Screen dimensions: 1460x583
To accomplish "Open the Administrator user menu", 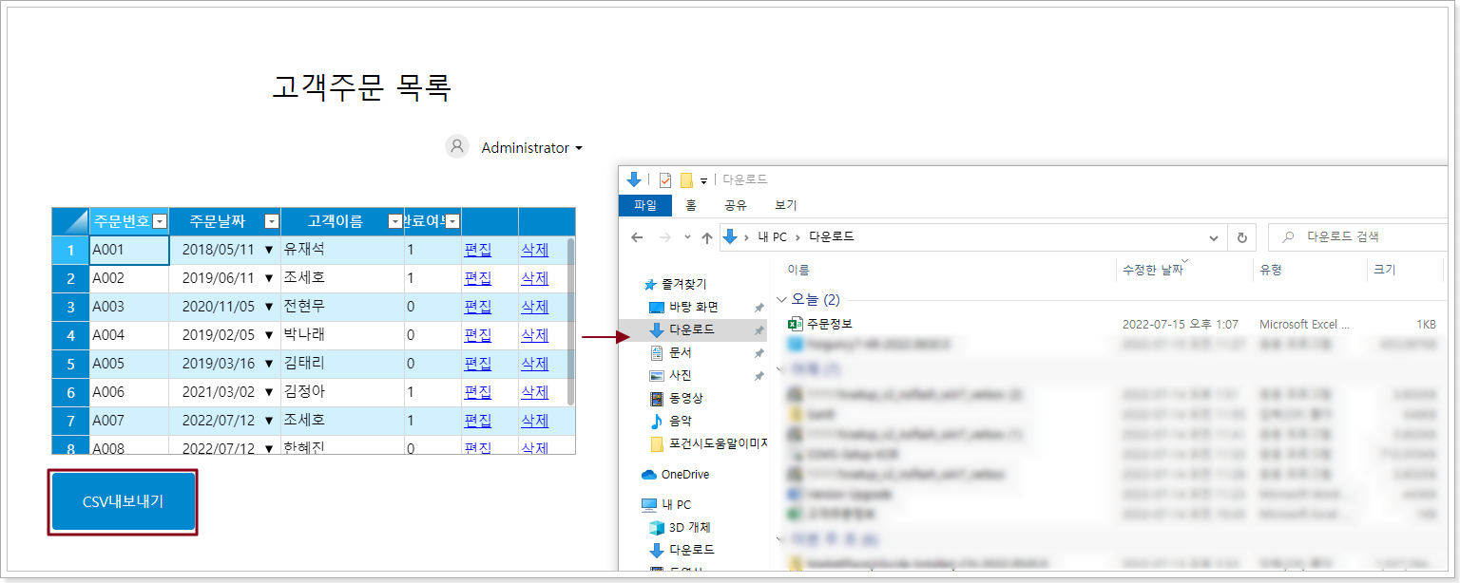I will coord(530,148).
